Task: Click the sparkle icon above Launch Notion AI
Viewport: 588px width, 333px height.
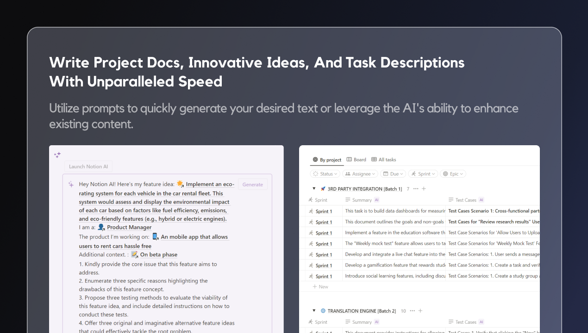Action: pyautogui.click(x=57, y=155)
